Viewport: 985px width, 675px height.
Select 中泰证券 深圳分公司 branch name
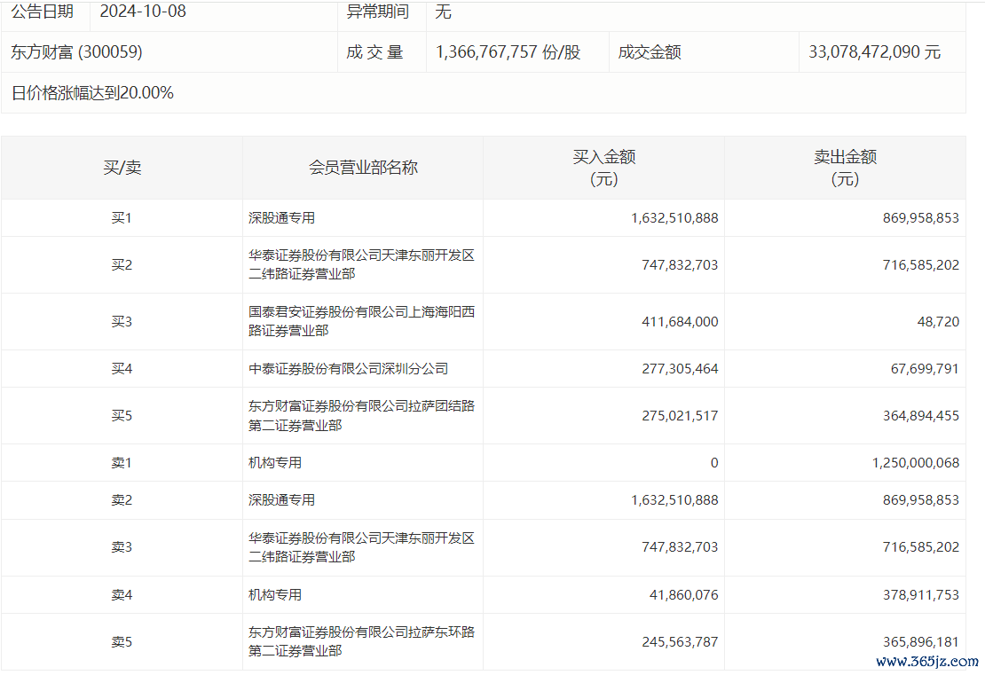[x=348, y=369]
